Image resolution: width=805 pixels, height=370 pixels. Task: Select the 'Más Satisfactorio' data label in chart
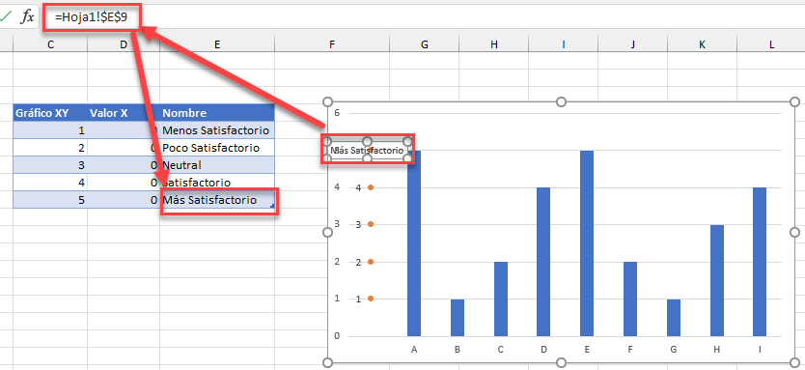[x=368, y=151]
